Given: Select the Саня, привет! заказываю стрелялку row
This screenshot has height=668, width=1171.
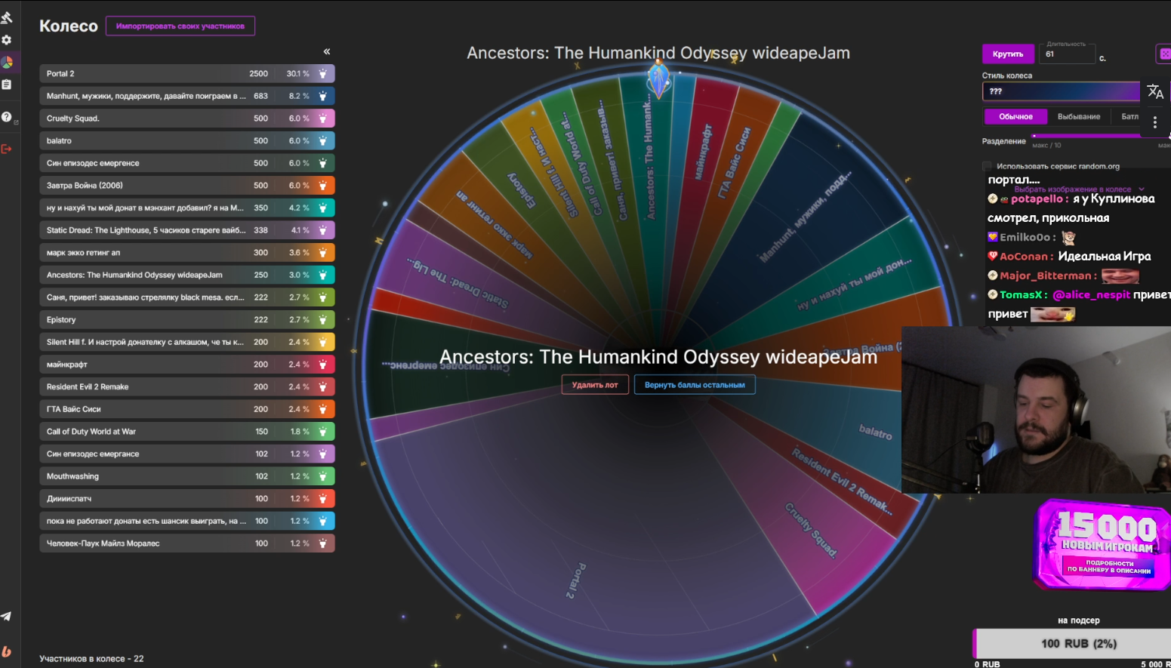Looking at the screenshot, I should 187,297.
